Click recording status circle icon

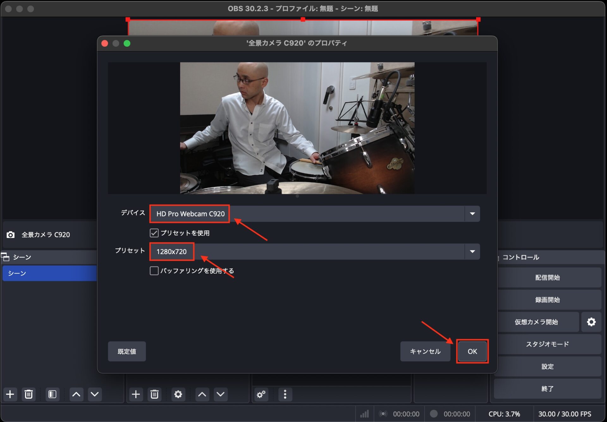(434, 414)
